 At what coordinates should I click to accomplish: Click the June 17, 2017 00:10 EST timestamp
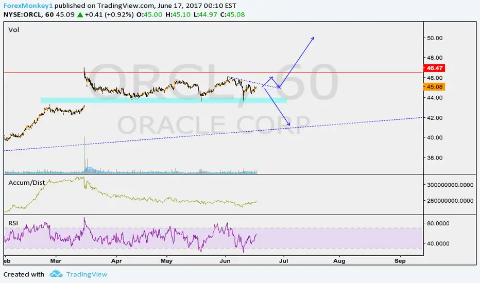point(197,6)
